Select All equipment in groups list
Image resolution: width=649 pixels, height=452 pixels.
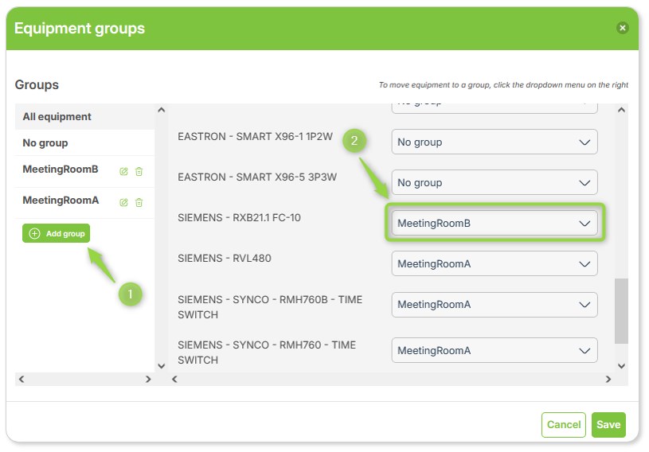click(84, 117)
